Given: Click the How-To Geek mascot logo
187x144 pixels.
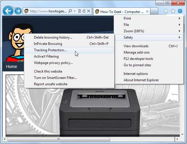Looking at the screenshot, I should tap(16, 42).
